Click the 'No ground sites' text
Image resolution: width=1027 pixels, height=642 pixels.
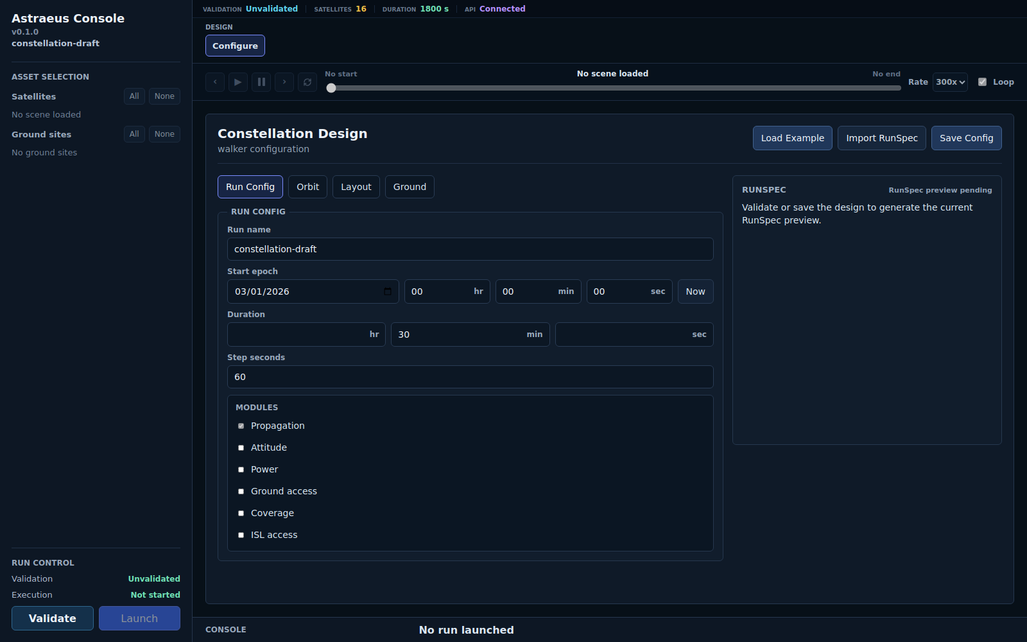pos(44,153)
